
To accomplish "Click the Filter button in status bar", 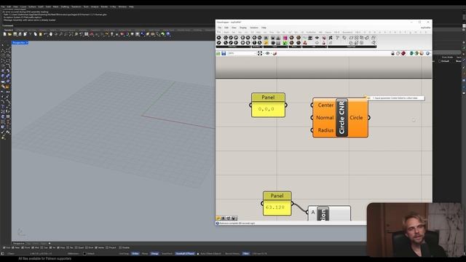I will tap(246, 254).
